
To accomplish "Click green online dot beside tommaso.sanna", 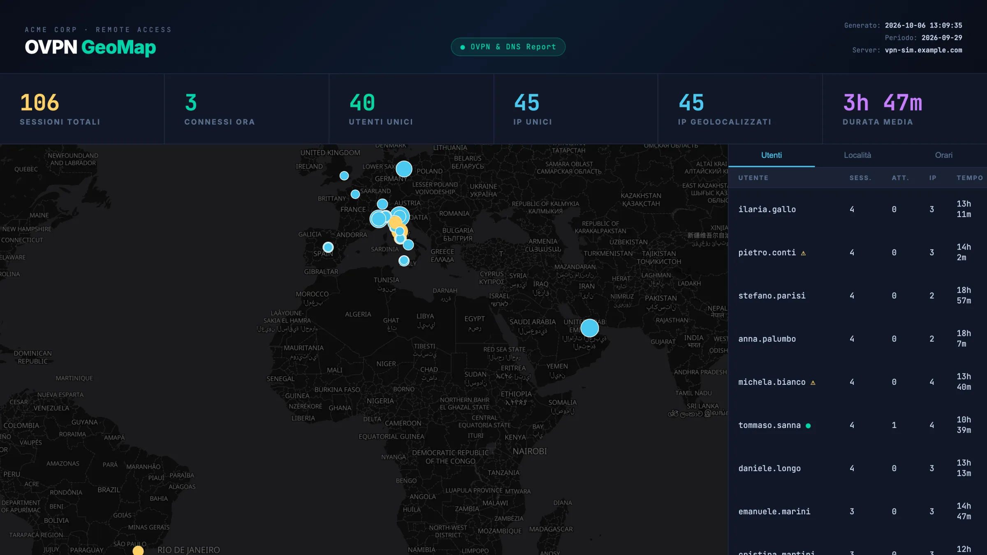I will point(808,426).
